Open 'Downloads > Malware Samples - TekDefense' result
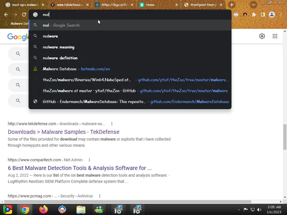Screen dimensions: 287x215 (x=64, y=132)
